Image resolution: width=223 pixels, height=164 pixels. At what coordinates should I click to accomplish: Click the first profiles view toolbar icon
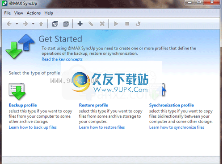[55, 24]
